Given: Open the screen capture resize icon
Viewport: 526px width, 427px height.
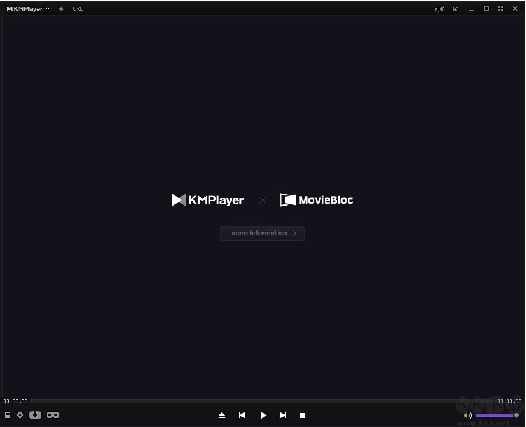Looking at the screenshot, I should coord(455,8).
